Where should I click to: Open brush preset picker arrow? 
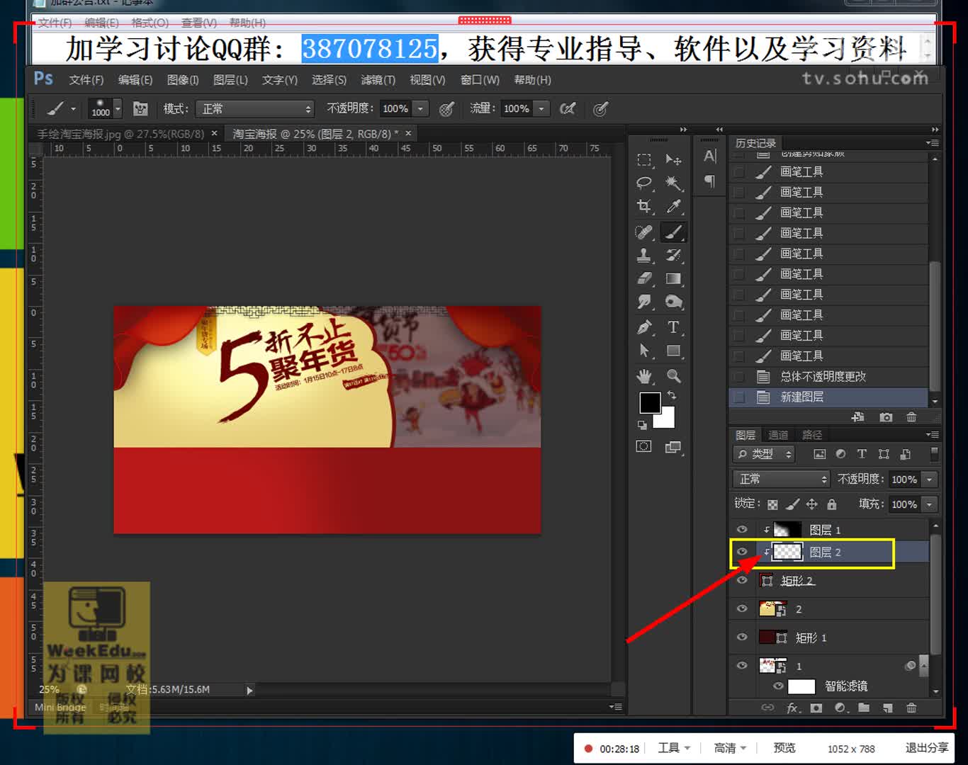118,109
